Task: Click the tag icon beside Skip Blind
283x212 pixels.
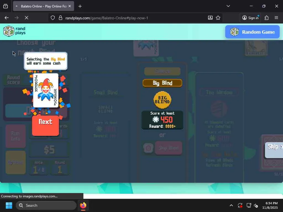Action: pos(148,148)
